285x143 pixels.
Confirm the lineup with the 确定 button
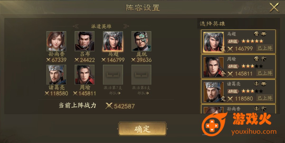[142, 129]
